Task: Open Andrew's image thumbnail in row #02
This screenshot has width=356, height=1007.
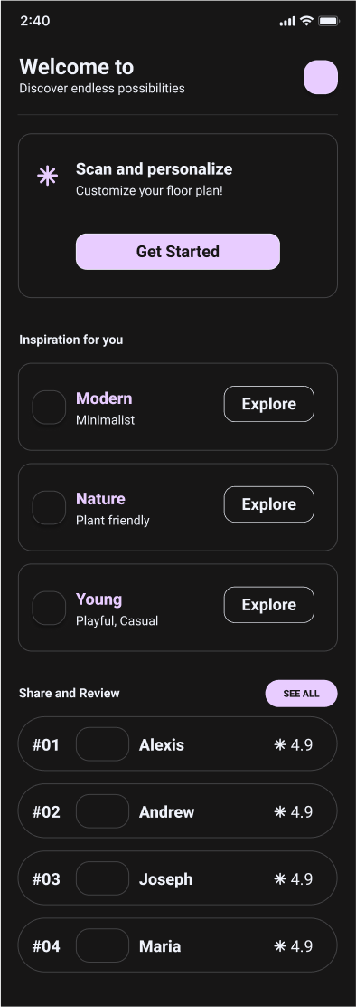Action: pyautogui.click(x=102, y=811)
